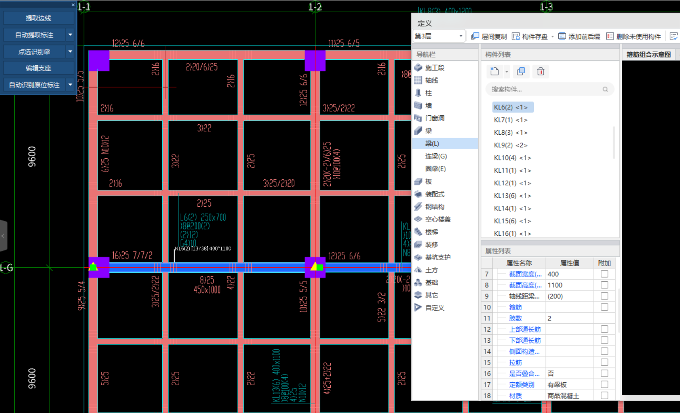Open the 第3层 floor dropdown
Image resolution: width=680 pixels, height=413 pixels.
(x=439, y=36)
